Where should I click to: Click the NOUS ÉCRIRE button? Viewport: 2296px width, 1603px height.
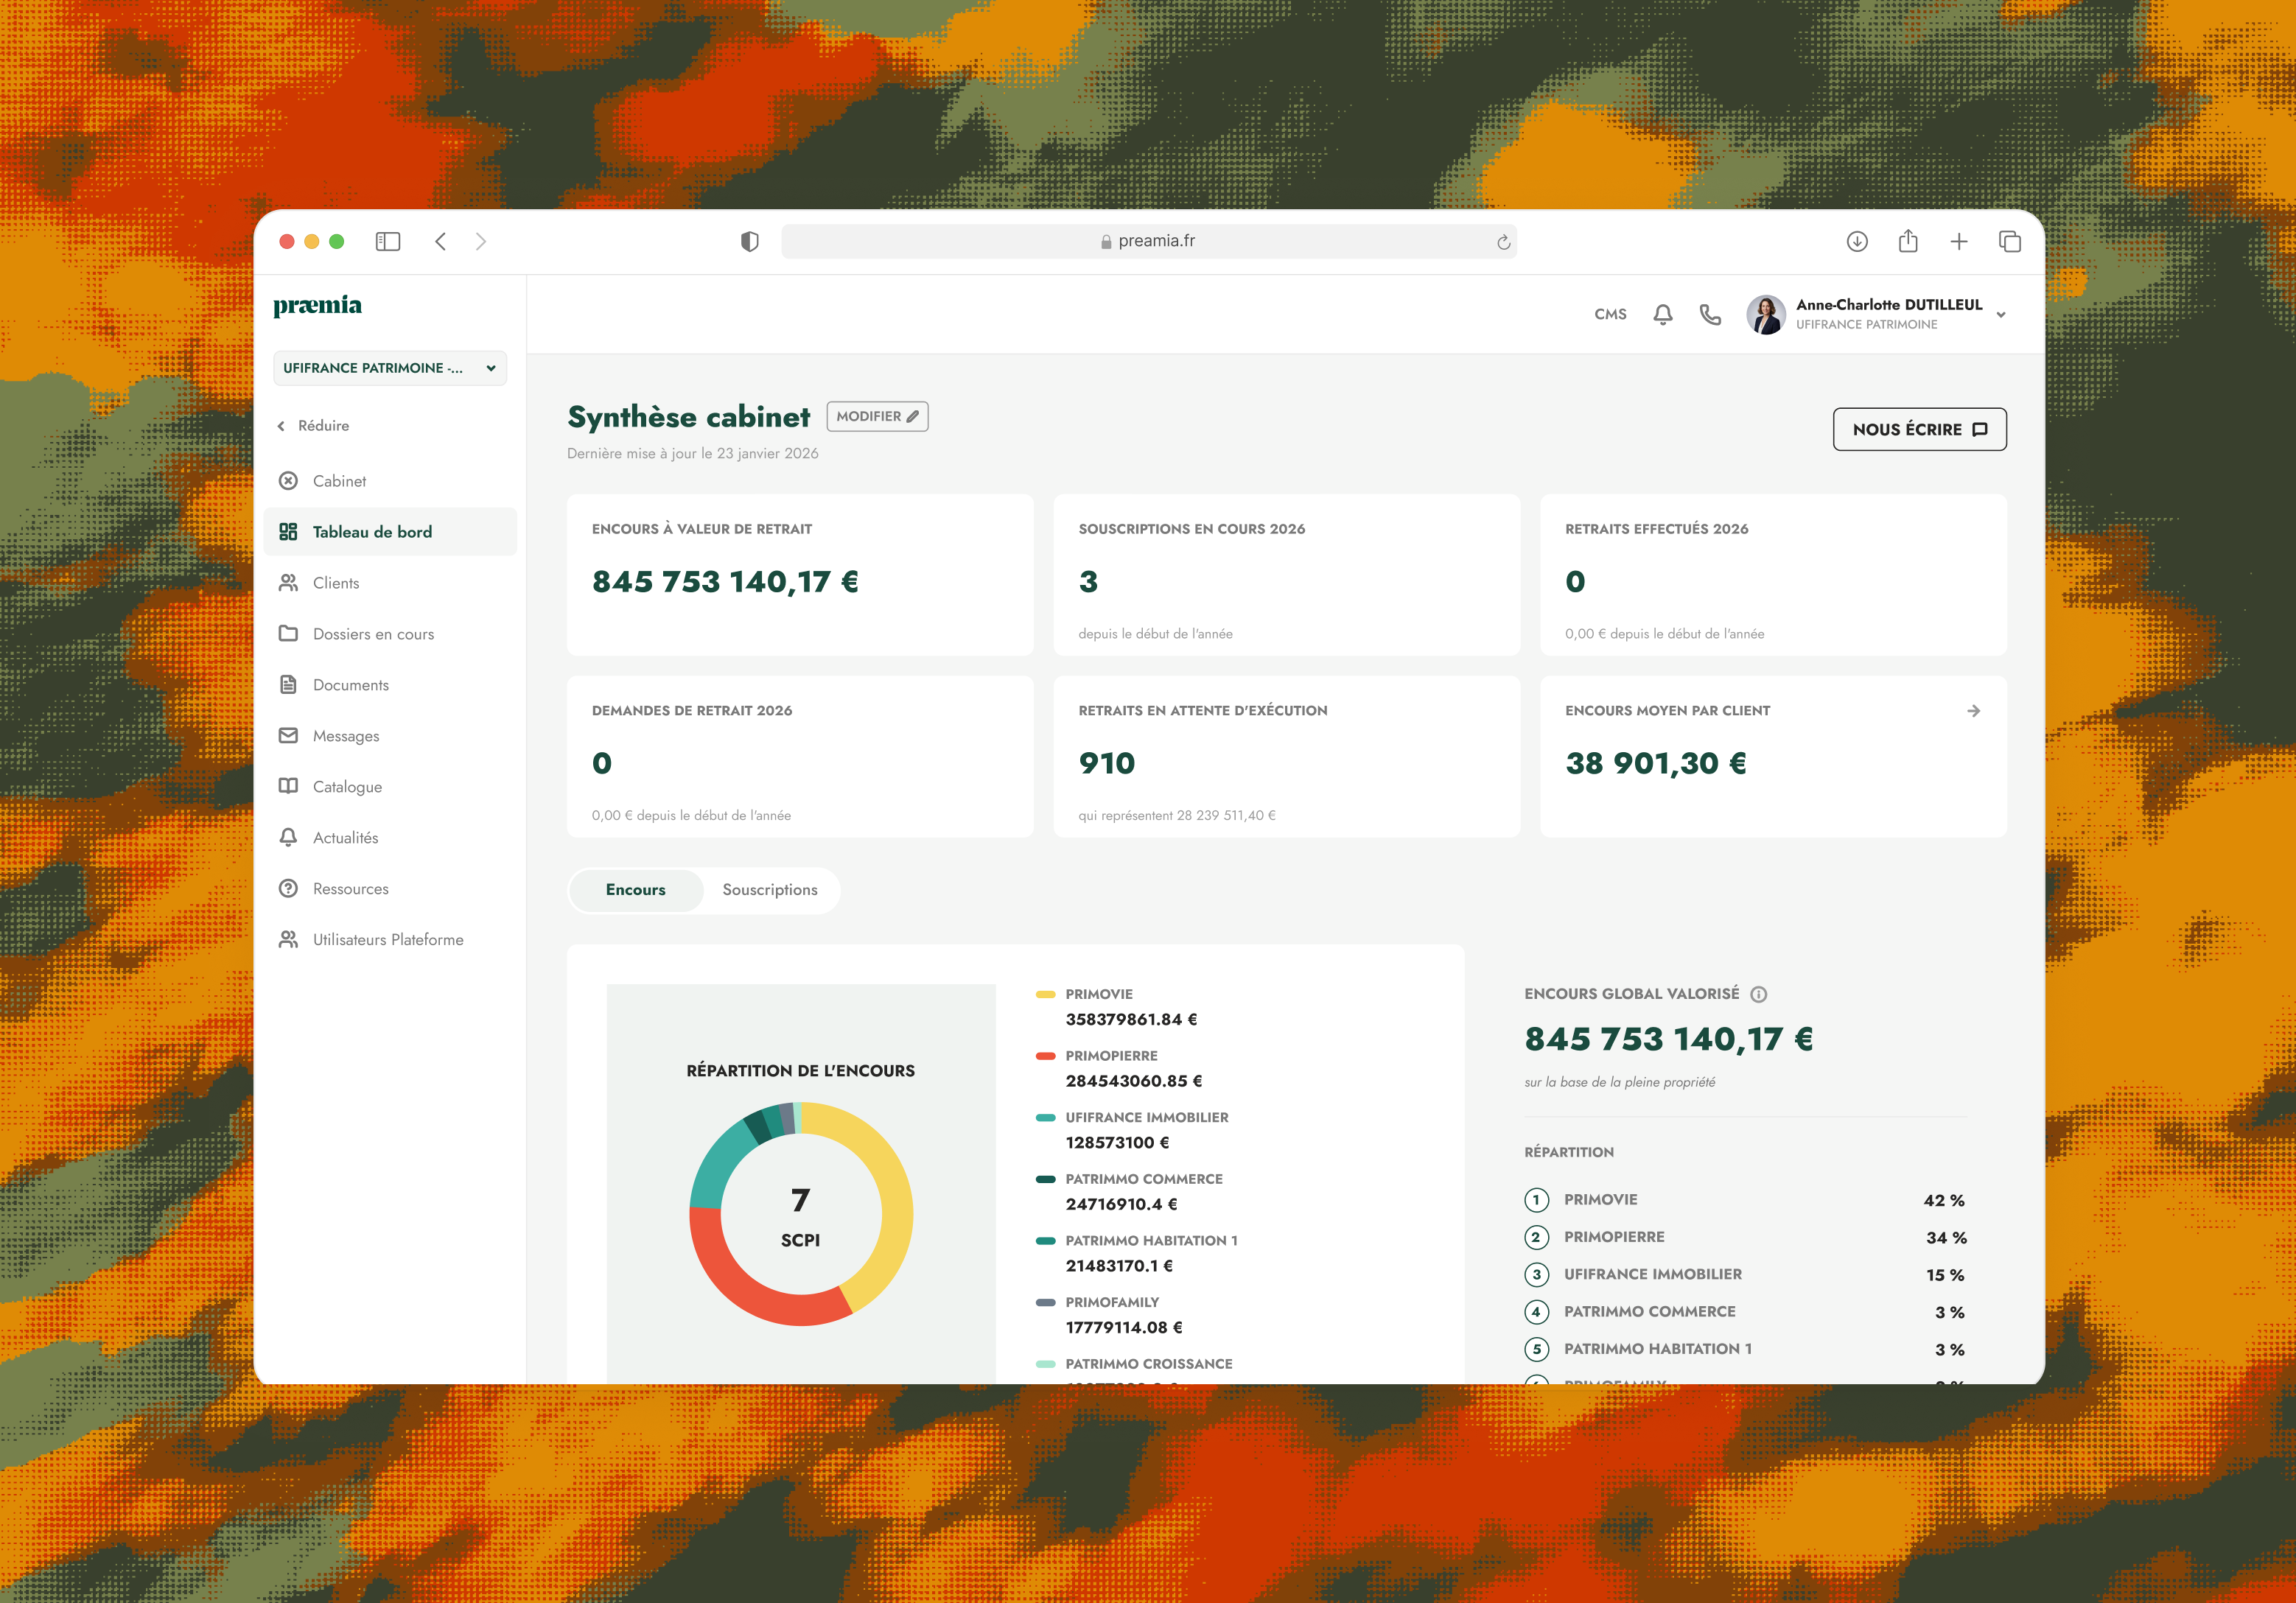coord(1919,429)
